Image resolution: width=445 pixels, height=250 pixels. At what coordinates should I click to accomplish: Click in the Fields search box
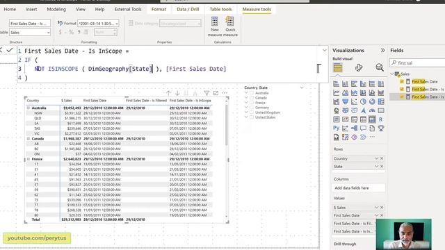(417, 63)
